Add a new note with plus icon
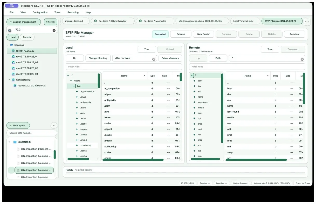 click(x=54, y=126)
